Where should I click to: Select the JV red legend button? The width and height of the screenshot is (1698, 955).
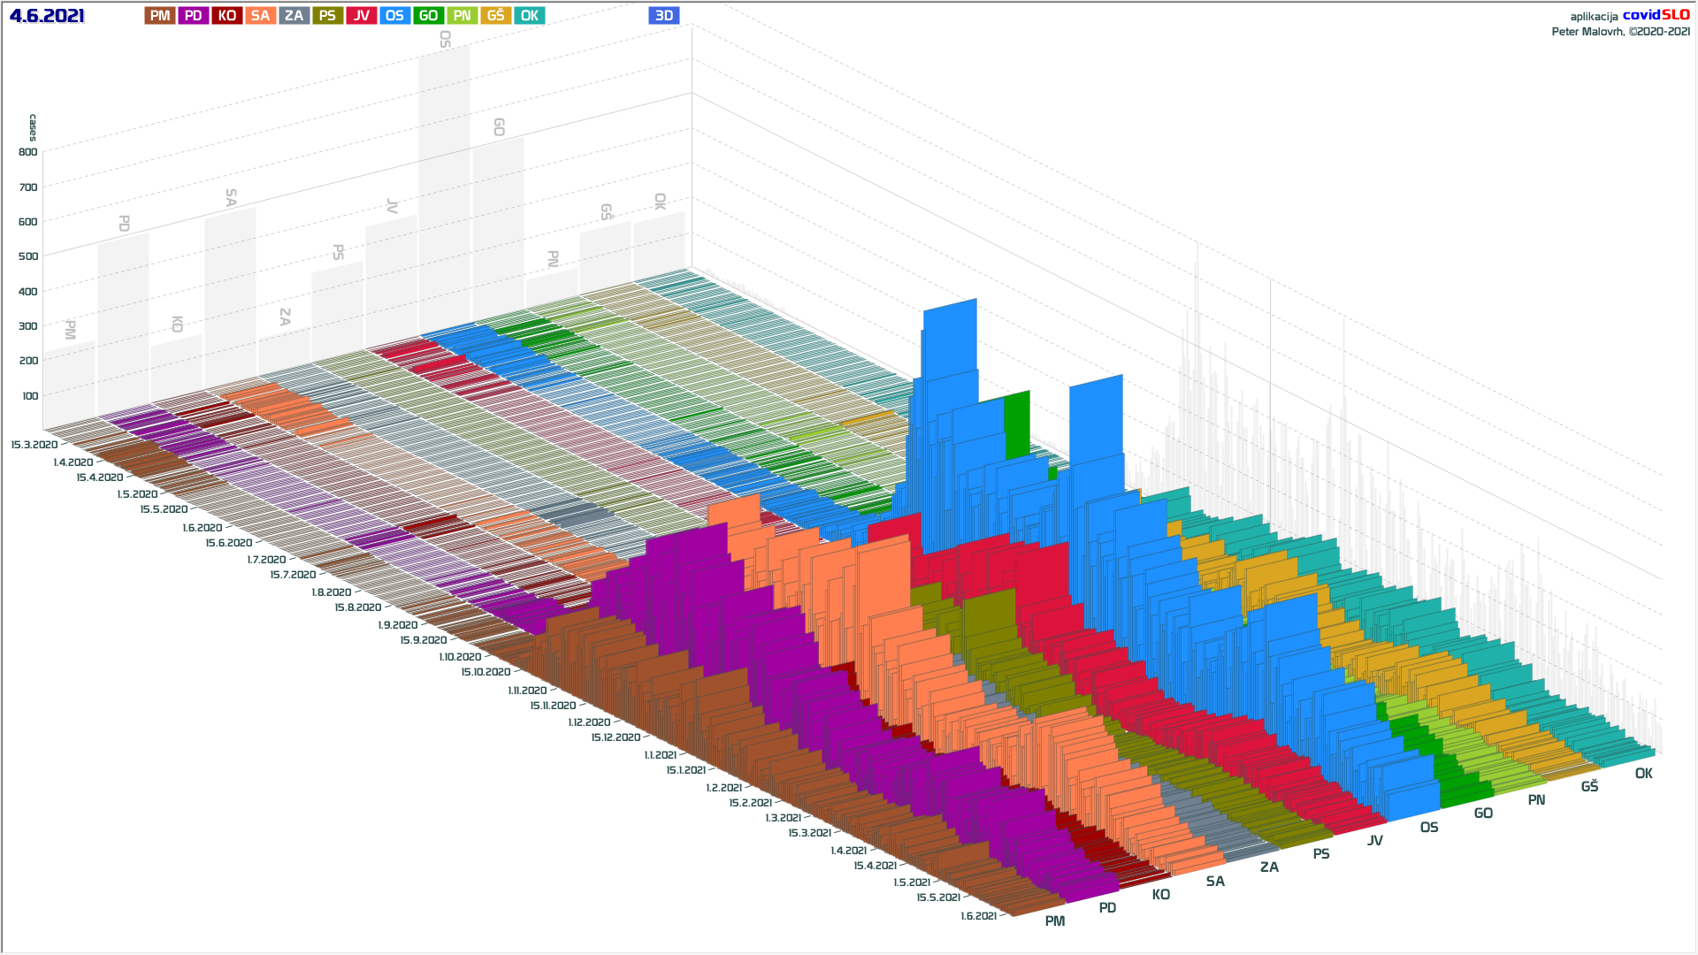361,15
